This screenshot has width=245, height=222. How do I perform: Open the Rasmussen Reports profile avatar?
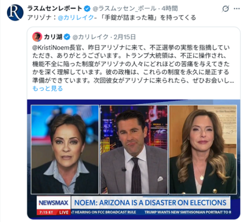pos(15,13)
